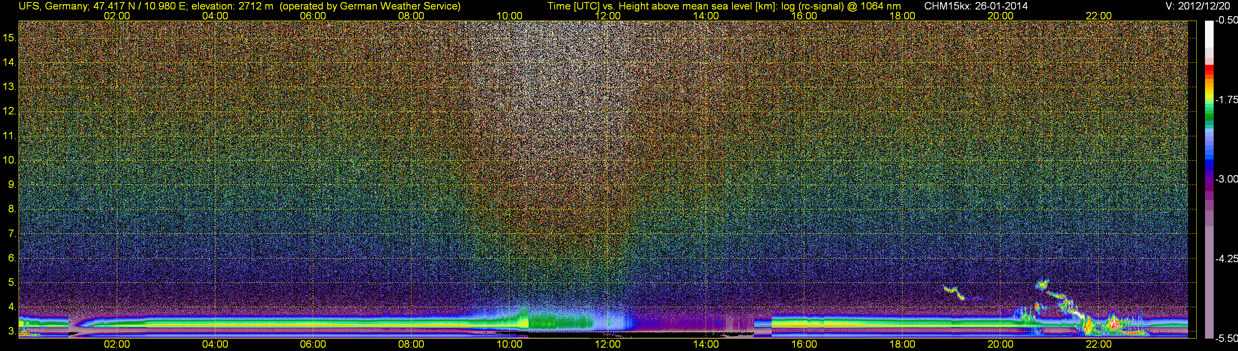Click the vertical signal color scale bar
The height and width of the screenshot is (351, 1238).
pos(1209,179)
